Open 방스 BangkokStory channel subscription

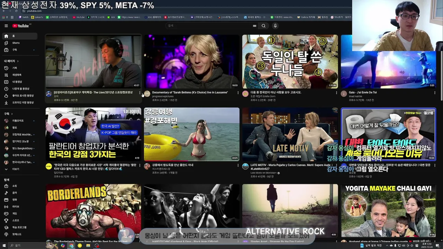coord(20,148)
